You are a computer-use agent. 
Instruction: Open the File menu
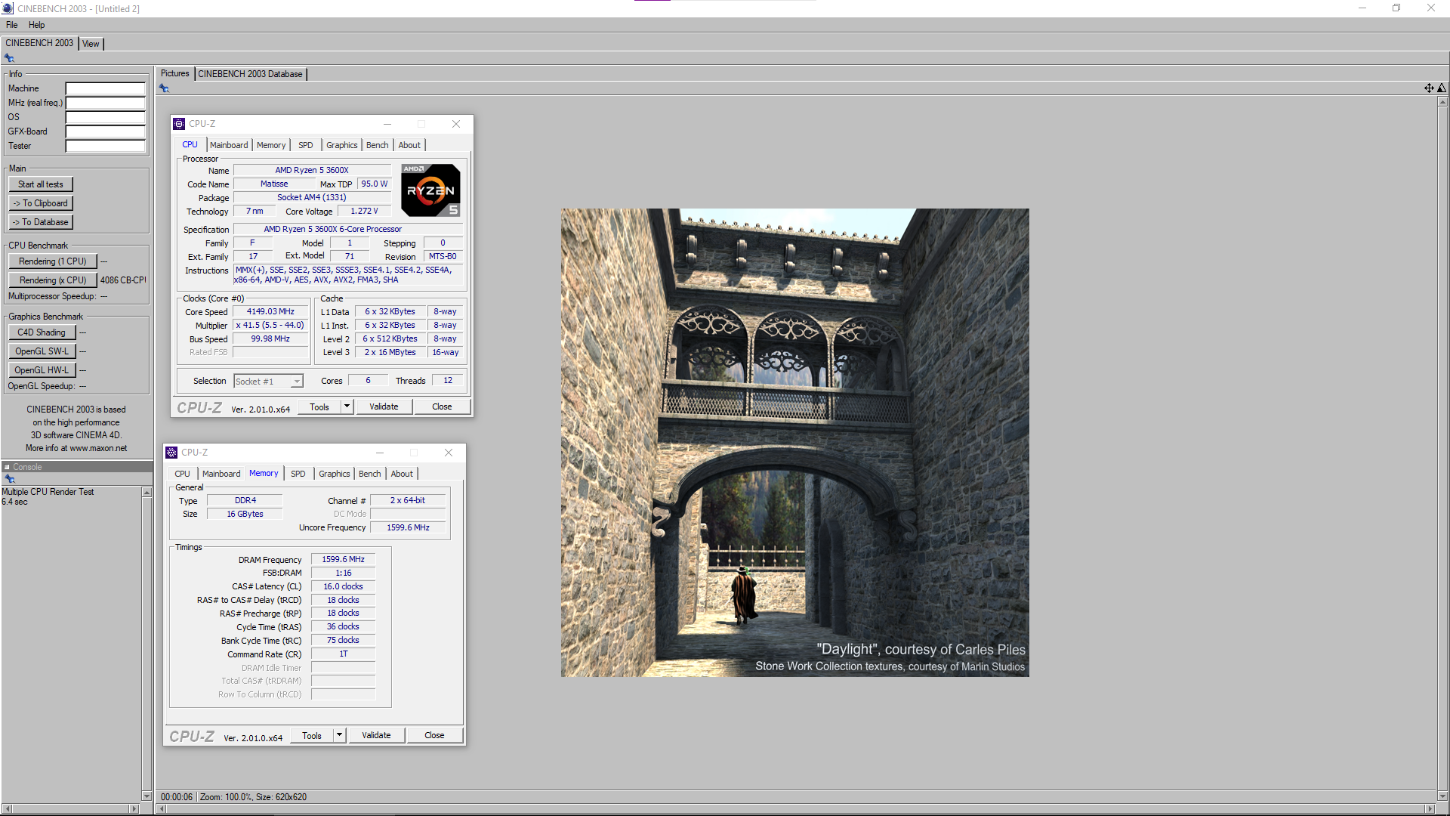pos(12,25)
